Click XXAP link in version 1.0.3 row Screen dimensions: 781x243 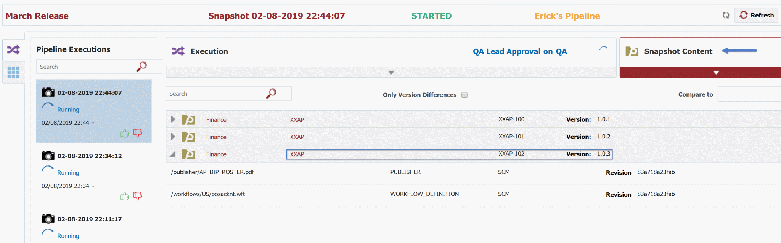click(297, 154)
